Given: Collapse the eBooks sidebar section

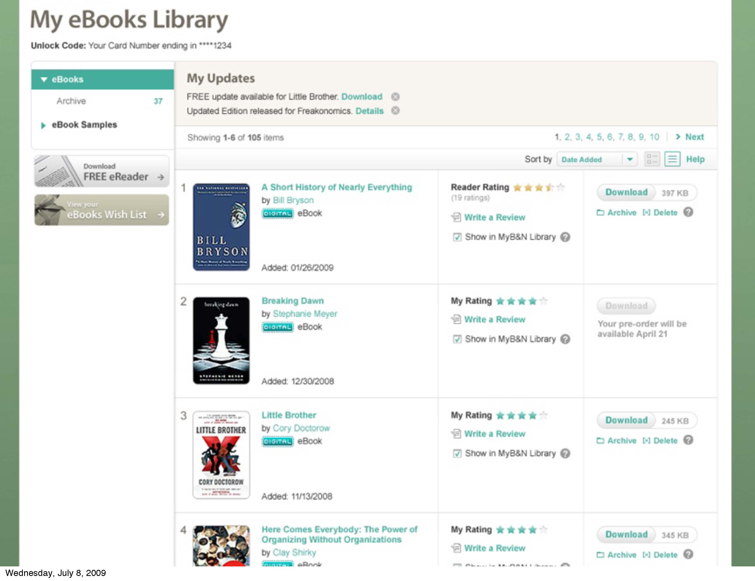Looking at the screenshot, I should pyautogui.click(x=44, y=80).
